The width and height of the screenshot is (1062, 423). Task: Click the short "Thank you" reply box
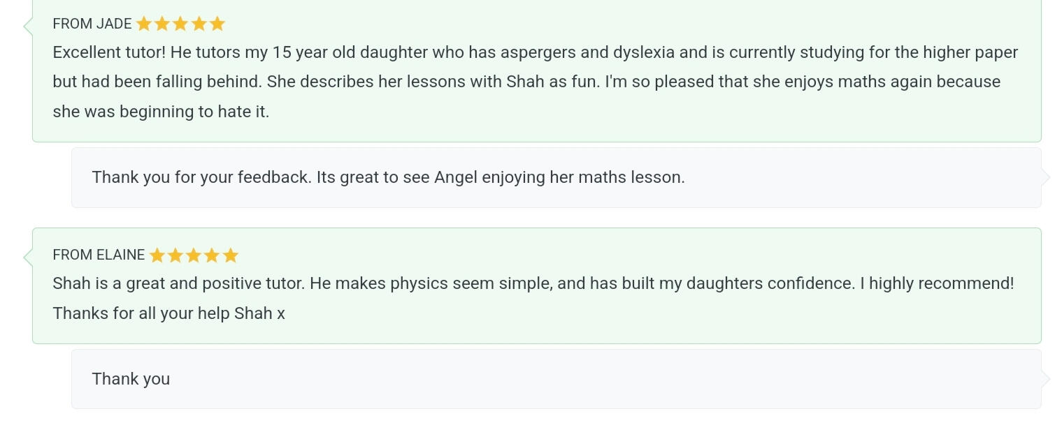pos(131,379)
